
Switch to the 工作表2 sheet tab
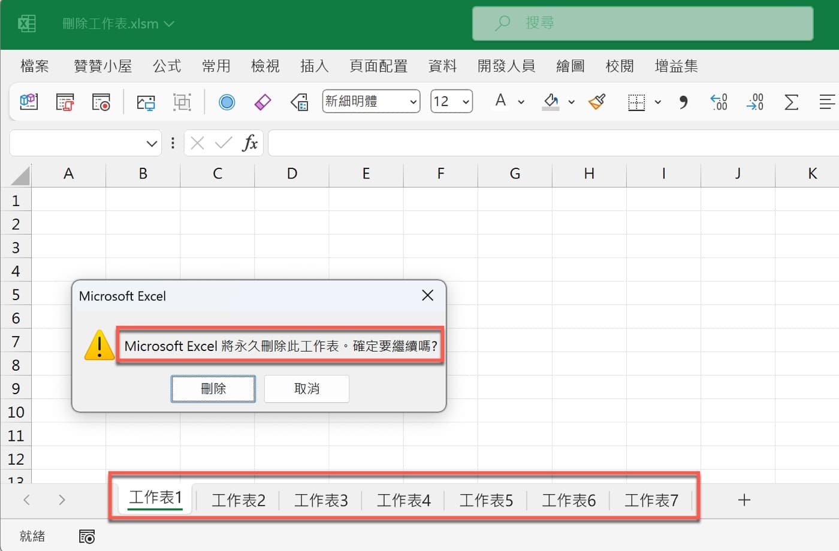pos(239,500)
